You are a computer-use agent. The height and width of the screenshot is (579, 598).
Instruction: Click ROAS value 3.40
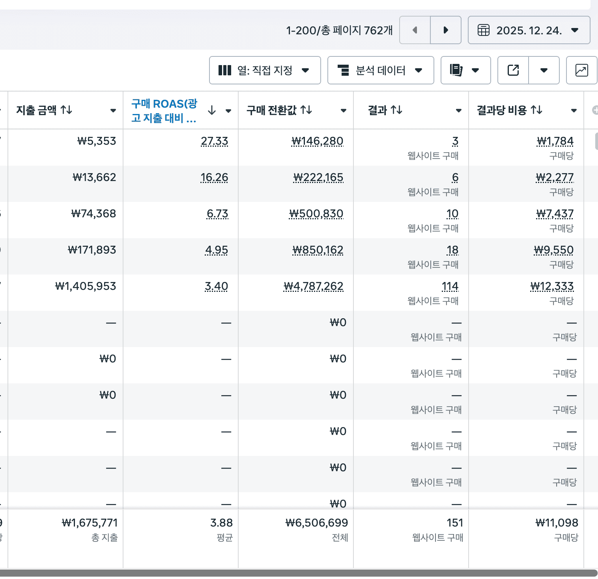(x=217, y=286)
